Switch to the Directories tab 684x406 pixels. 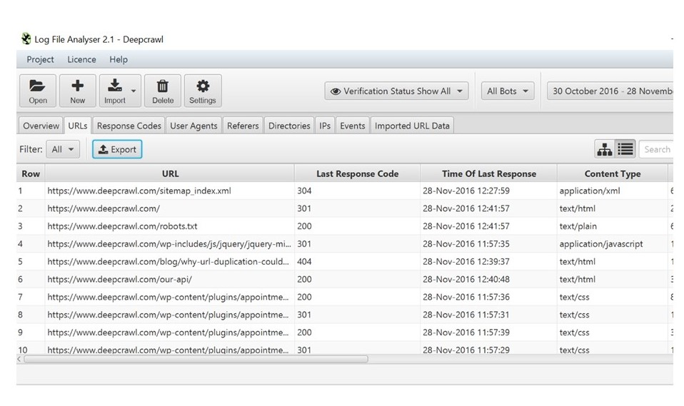click(x=289, y=126)
